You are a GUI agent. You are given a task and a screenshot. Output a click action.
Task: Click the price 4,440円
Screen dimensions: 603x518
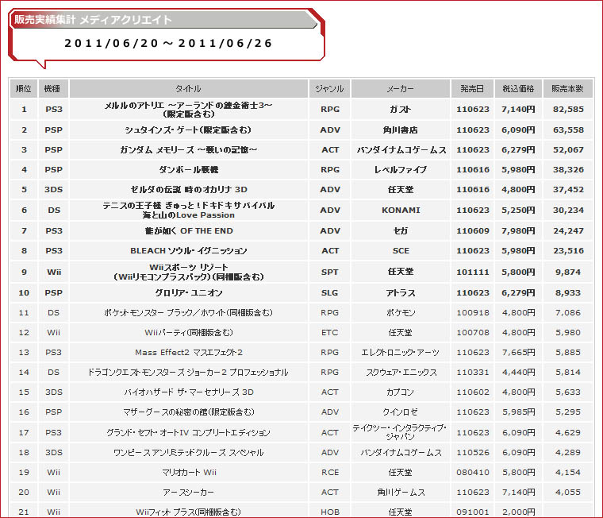[518, 373]
